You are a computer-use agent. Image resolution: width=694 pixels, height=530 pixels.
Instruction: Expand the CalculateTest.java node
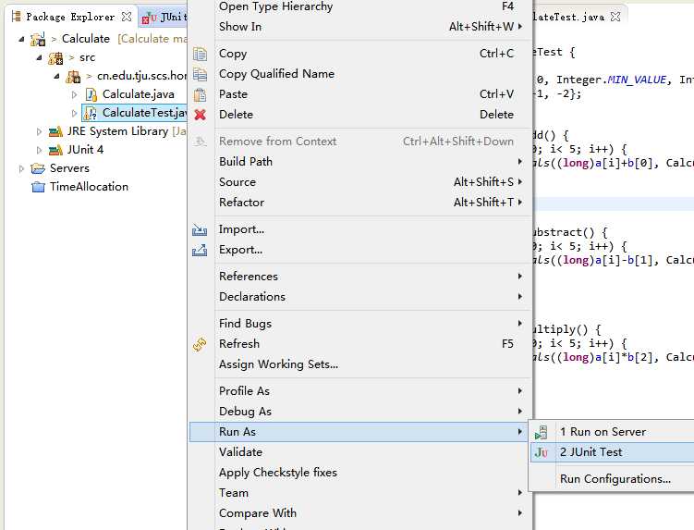[x=74, y=114]
